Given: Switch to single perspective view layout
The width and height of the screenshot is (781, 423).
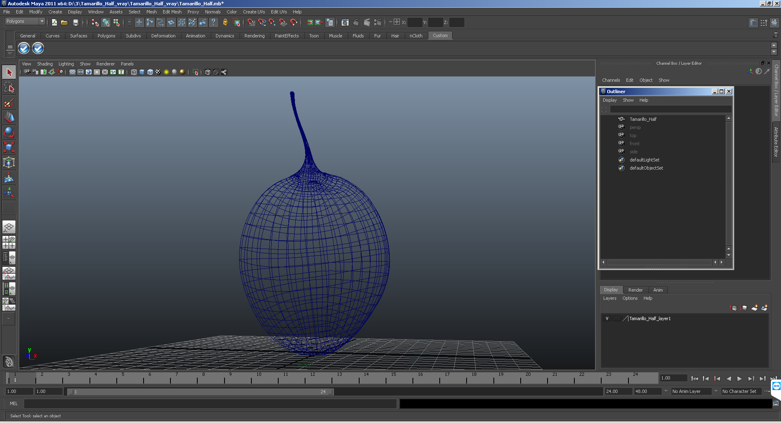Looking at the screenshot, I should coord(9,227).
